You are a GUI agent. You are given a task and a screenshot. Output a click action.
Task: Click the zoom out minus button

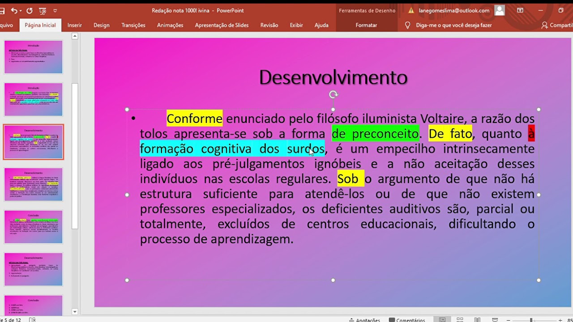click(x=508, y=320)
